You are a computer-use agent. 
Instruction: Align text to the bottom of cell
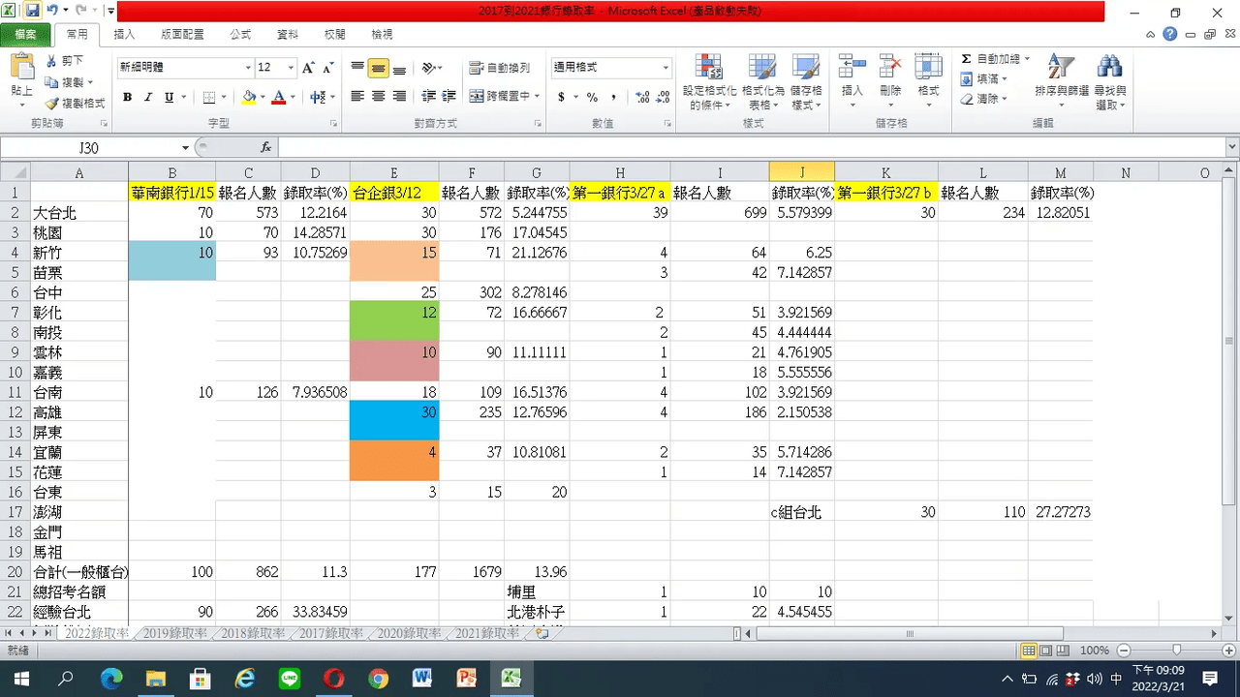[399, 68]
